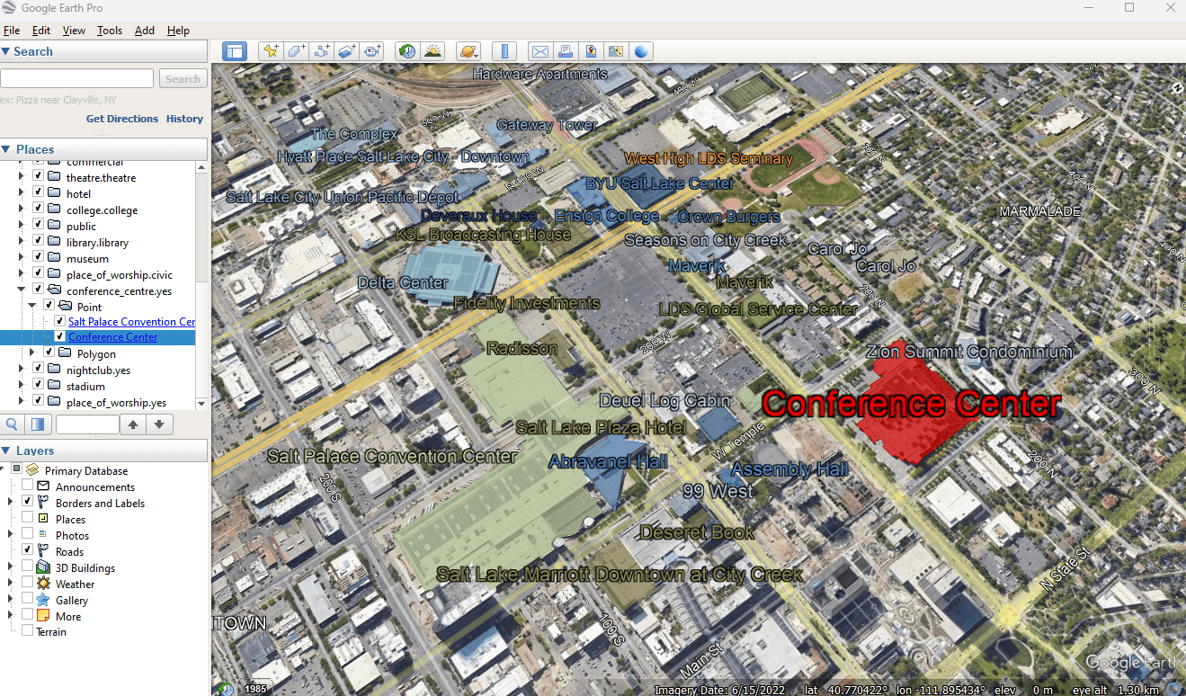Open the Add menu
Viewport: 1186px width, 696px height.
click(x=145, y=30)
